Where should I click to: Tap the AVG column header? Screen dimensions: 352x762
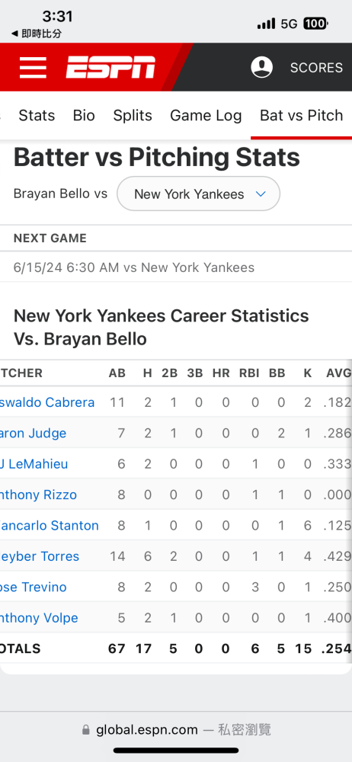[x=338, y=373]
